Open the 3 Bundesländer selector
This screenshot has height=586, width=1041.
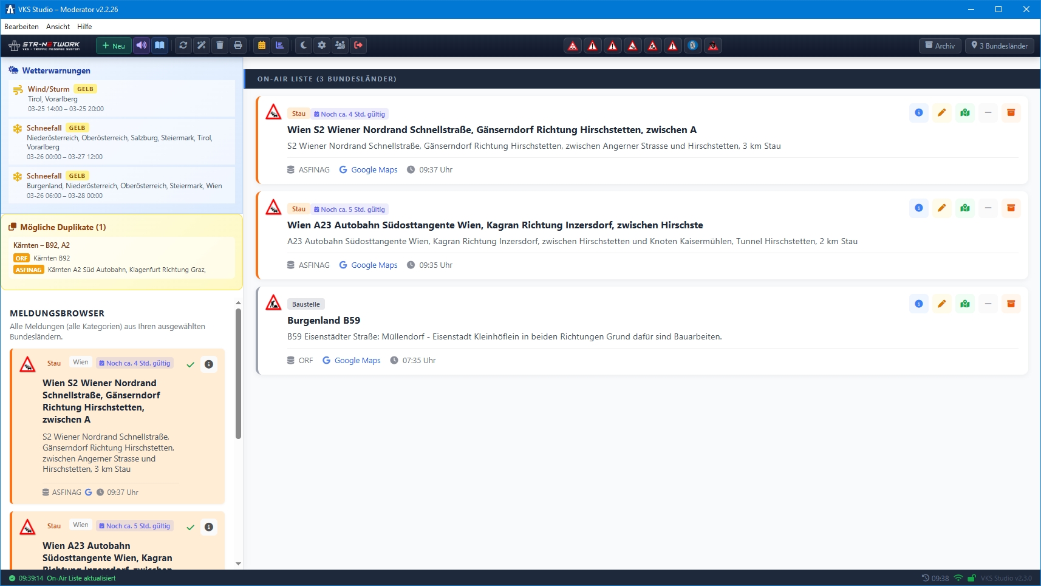point(999,46)
